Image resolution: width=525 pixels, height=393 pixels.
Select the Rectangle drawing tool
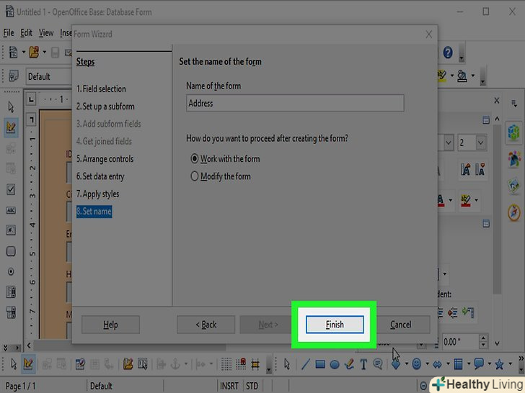click(320, 364)
